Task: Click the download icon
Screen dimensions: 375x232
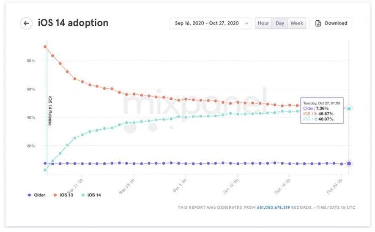Action: 318,23
